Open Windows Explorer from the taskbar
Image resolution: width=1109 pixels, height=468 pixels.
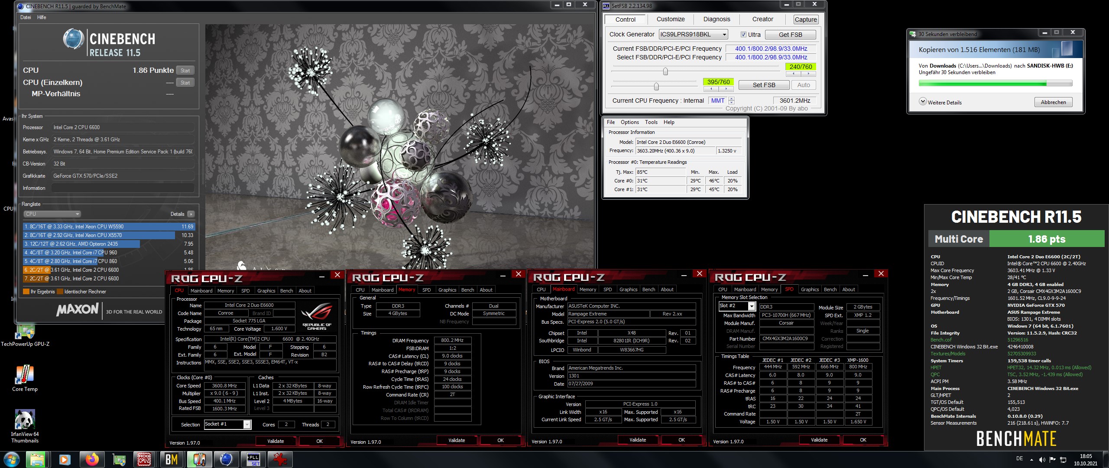(x=37, y=459)
